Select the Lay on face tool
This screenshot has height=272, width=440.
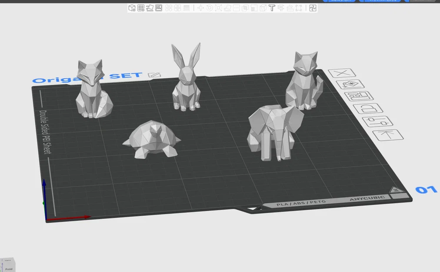pyautogui.click(x=227, y=8)
